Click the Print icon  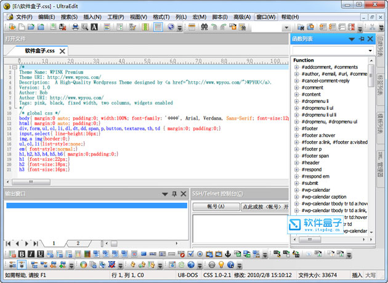coord(75,27)
